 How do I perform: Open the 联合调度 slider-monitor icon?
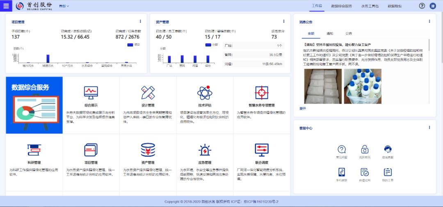click(261, 150)
